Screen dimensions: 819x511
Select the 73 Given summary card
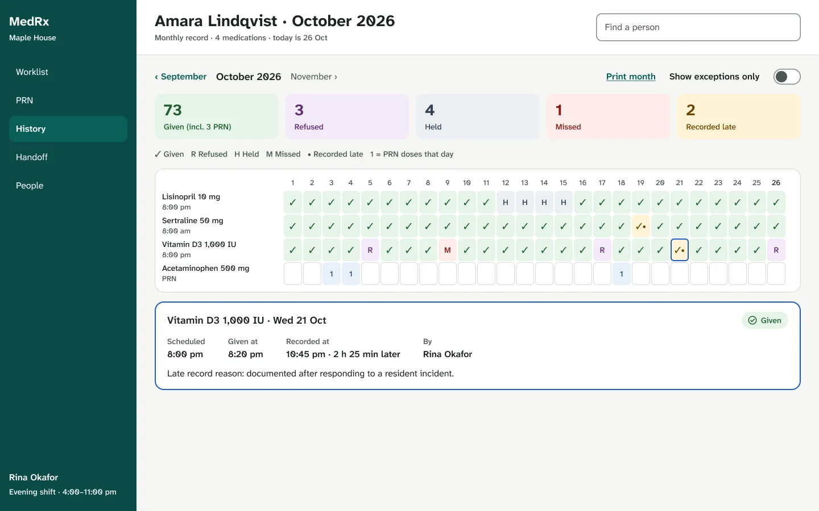tap(217, 116)
